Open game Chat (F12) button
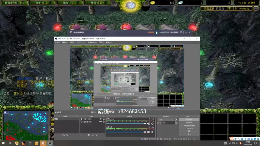Image resolution: width=260 pixels, height=146 pixels. (x=97, y=3)
